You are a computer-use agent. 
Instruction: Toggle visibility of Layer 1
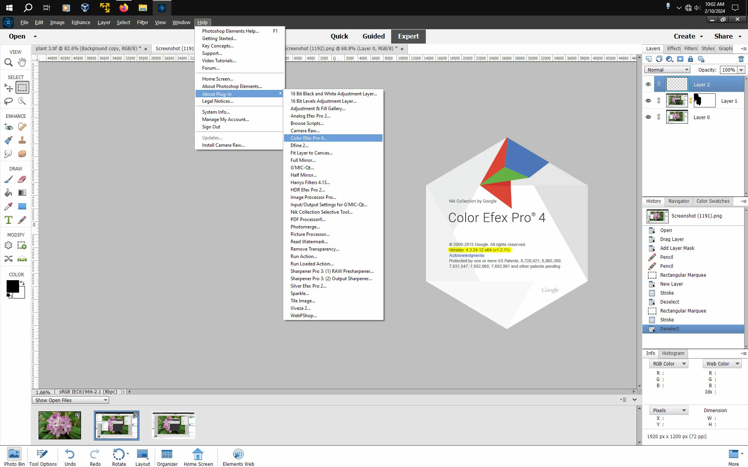(648, 101)
